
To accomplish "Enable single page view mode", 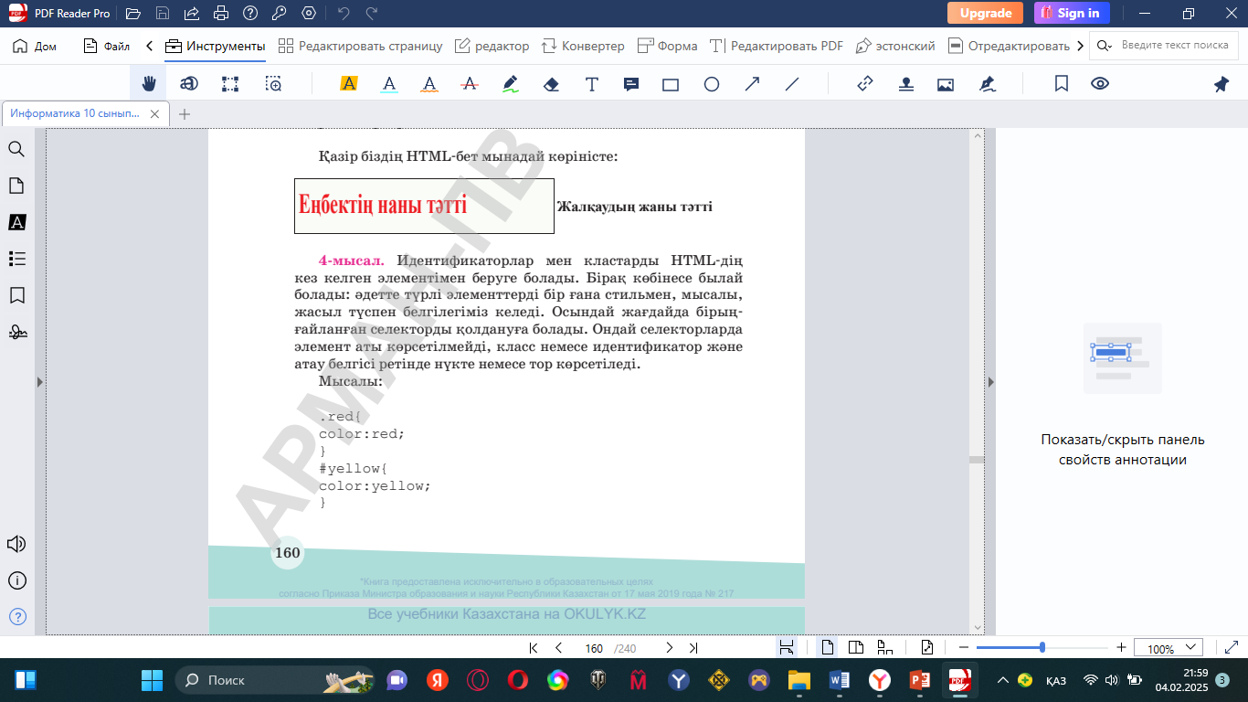I will pyautogui.click(x=828, y=647).
